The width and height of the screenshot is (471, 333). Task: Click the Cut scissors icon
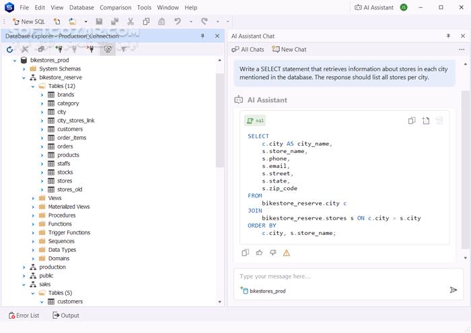131,21
